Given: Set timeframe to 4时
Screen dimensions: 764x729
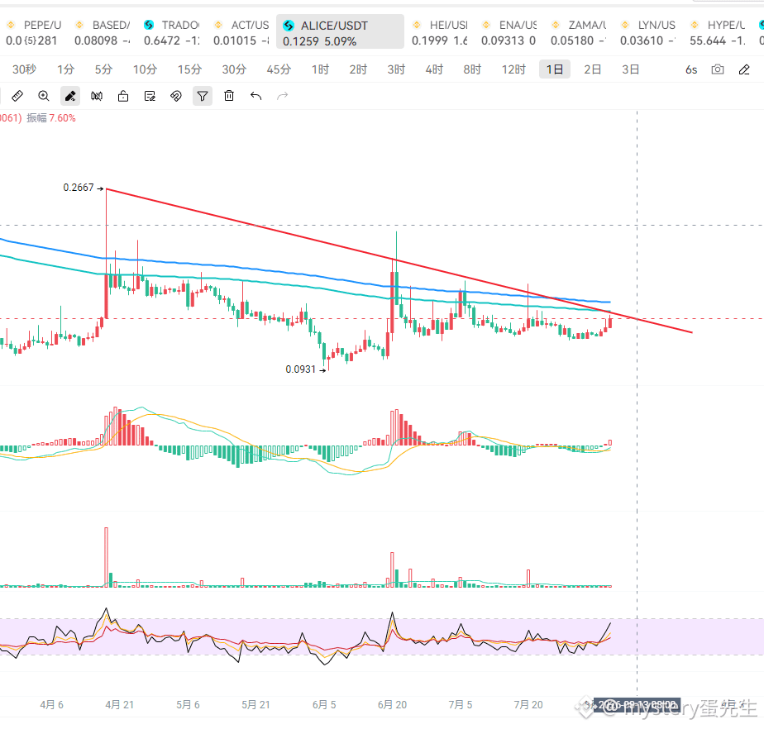Looking at the screenshot, I should point(434,69).
